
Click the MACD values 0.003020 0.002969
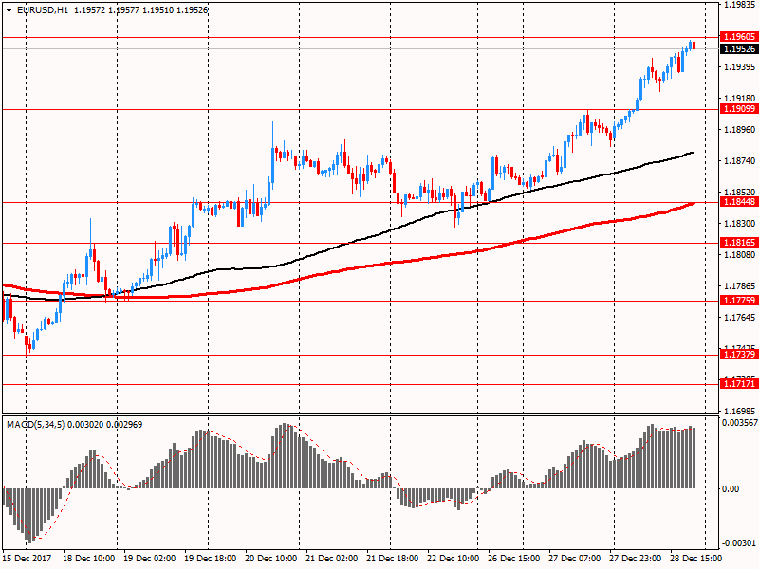[x=105, y=424]
